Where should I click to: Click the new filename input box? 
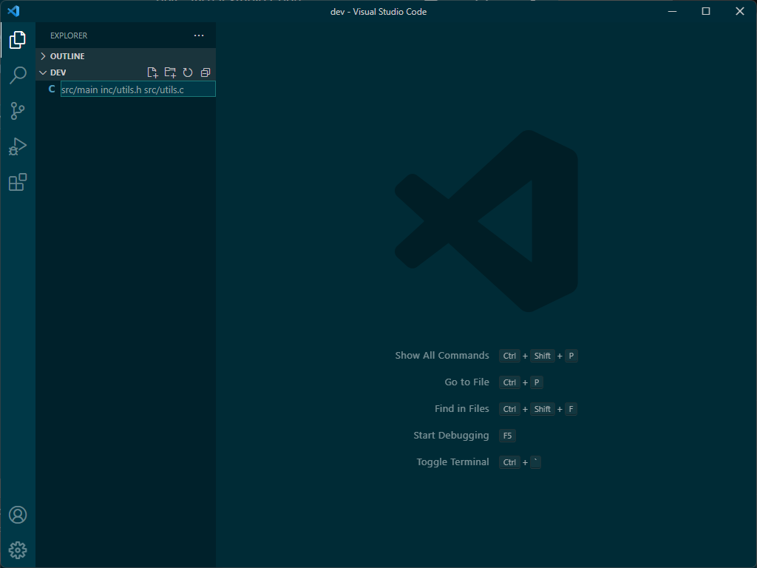pyautogui.click(x=138, y=89)
